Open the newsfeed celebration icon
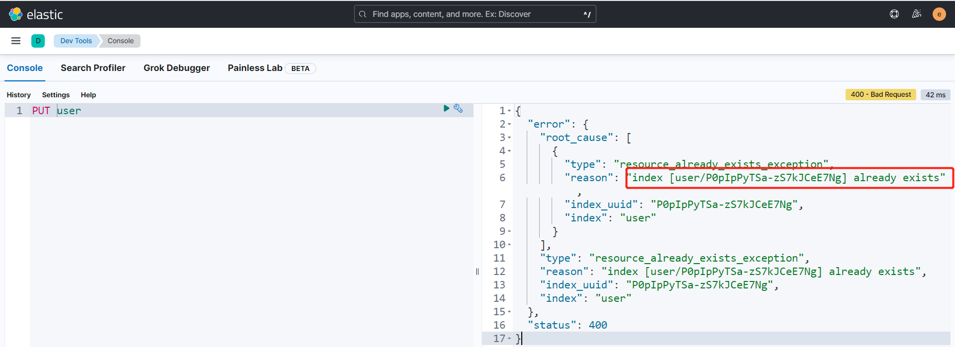The width and height of the screenshot is (955, 347). coord(916,14)
